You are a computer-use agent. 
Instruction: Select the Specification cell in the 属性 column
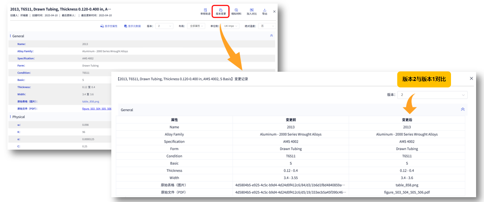click(x=174, y=141)
